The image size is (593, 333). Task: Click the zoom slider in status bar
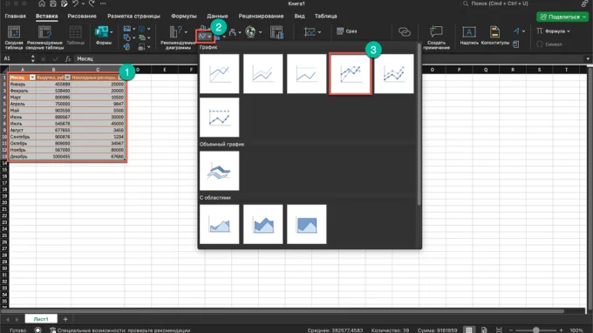(x=536, y=330)
